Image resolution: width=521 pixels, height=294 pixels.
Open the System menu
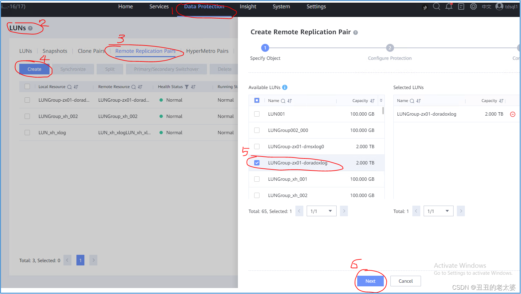point(281,7)
